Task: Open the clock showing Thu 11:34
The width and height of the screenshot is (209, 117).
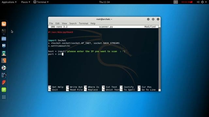Action: pos(104,2)
